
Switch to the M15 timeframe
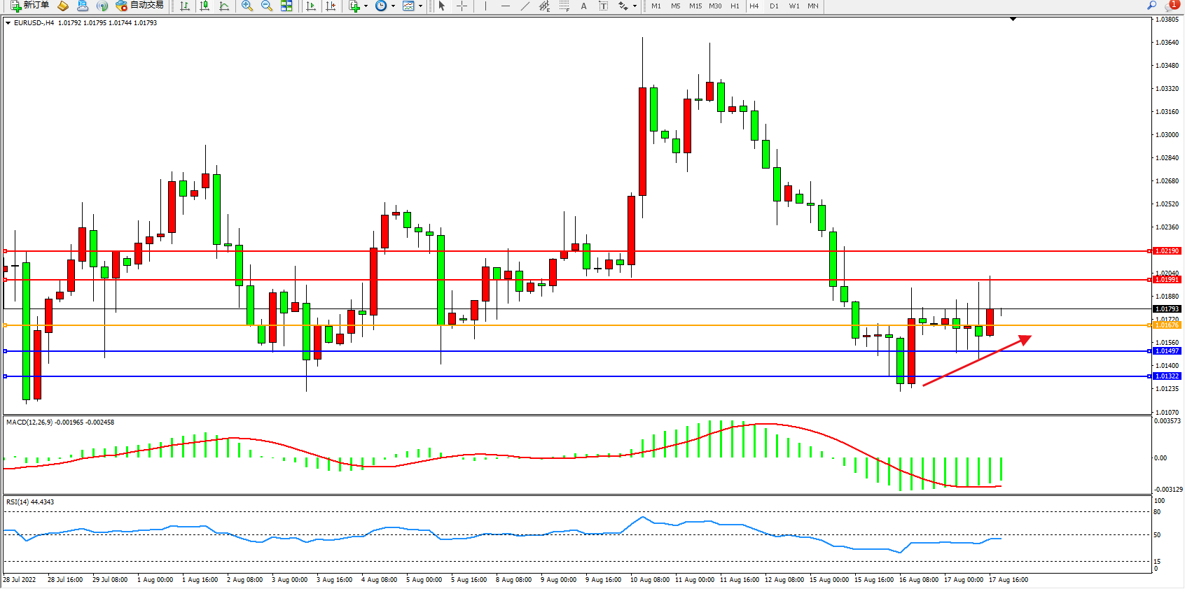(695, 6)
